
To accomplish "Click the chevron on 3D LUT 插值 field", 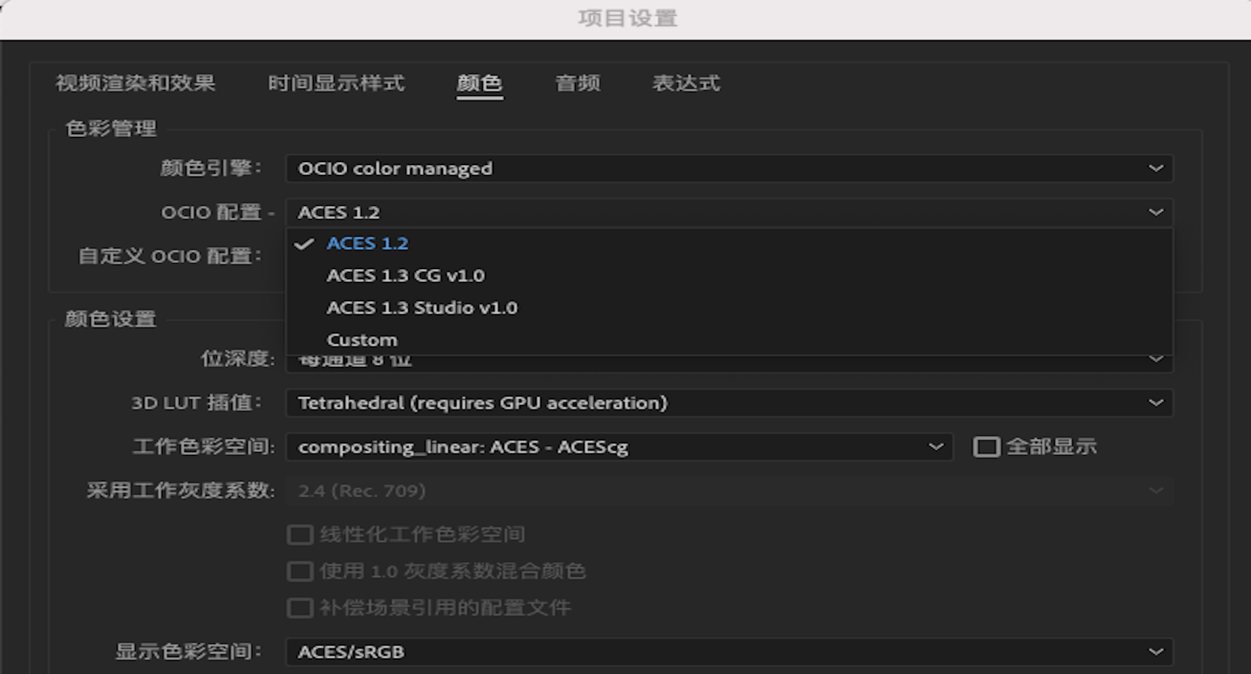I will pyautogui.click(x=1156, y=402).
